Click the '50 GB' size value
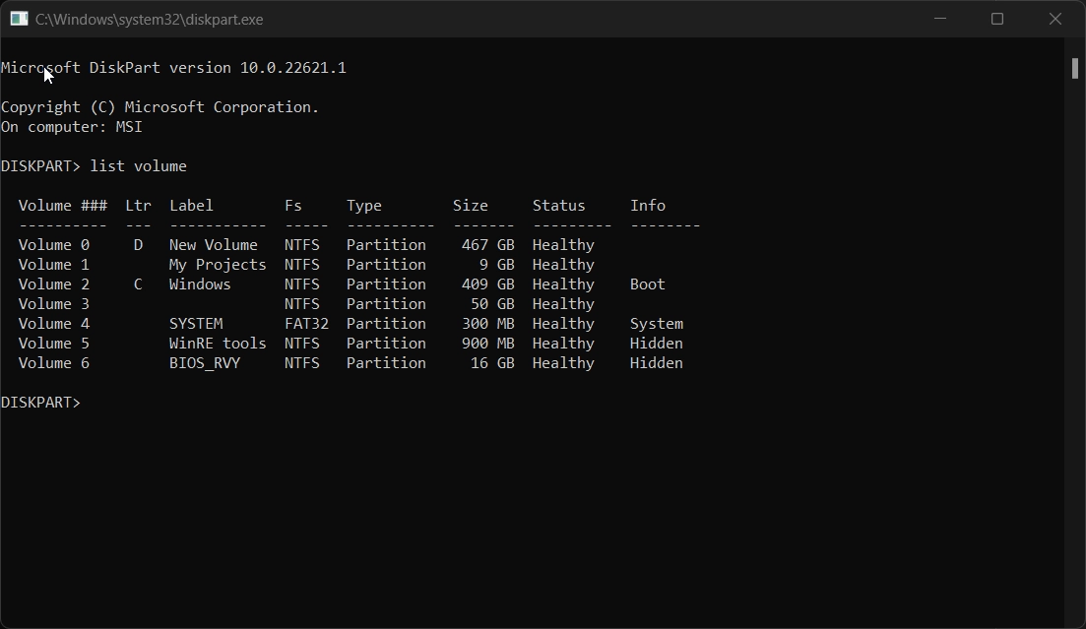Screen dimensions: 1086x629 [492, 304]
